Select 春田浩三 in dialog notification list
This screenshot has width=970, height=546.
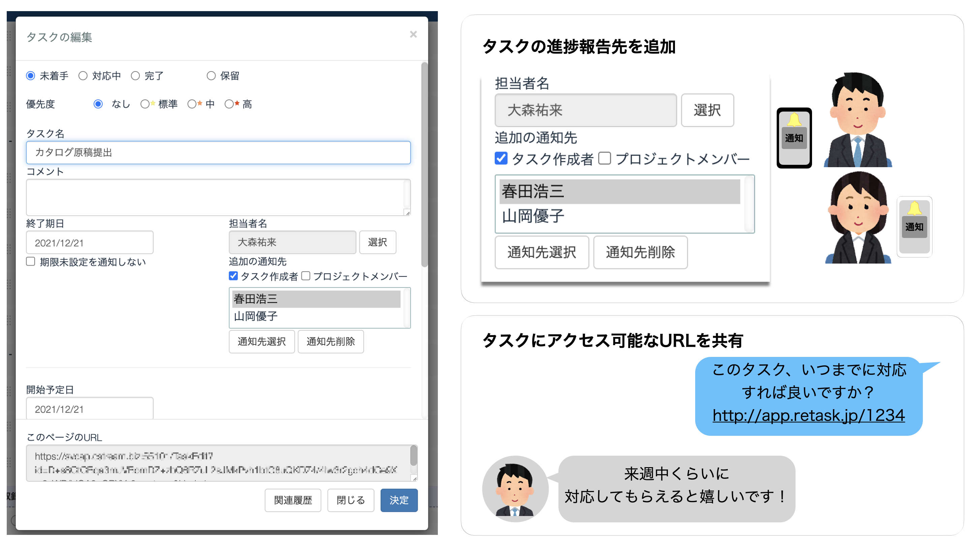pos(316,299)
